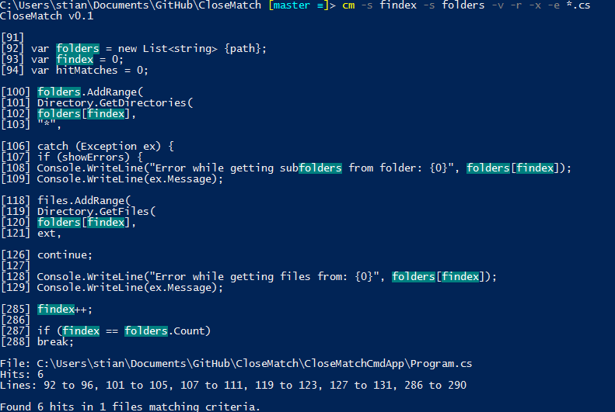Click 'folders' before .AddRange on line 100
Viewport: 615px width, 412px height.
59,92
